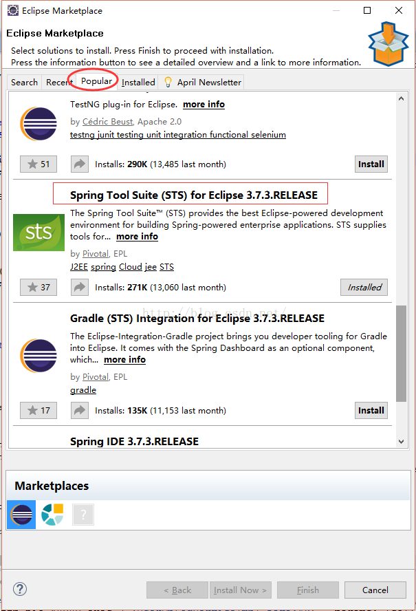416x611 pixels.
Task: Click the junit tag link
Action: (106, 135)
